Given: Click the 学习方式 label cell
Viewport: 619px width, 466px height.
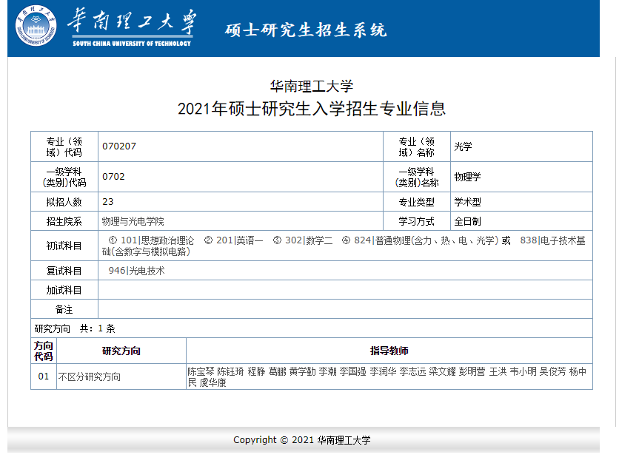Looking at the screenshot, I should pos(417,221).
